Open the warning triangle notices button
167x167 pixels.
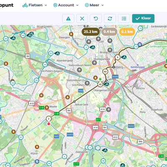click(x=68, y=18)
